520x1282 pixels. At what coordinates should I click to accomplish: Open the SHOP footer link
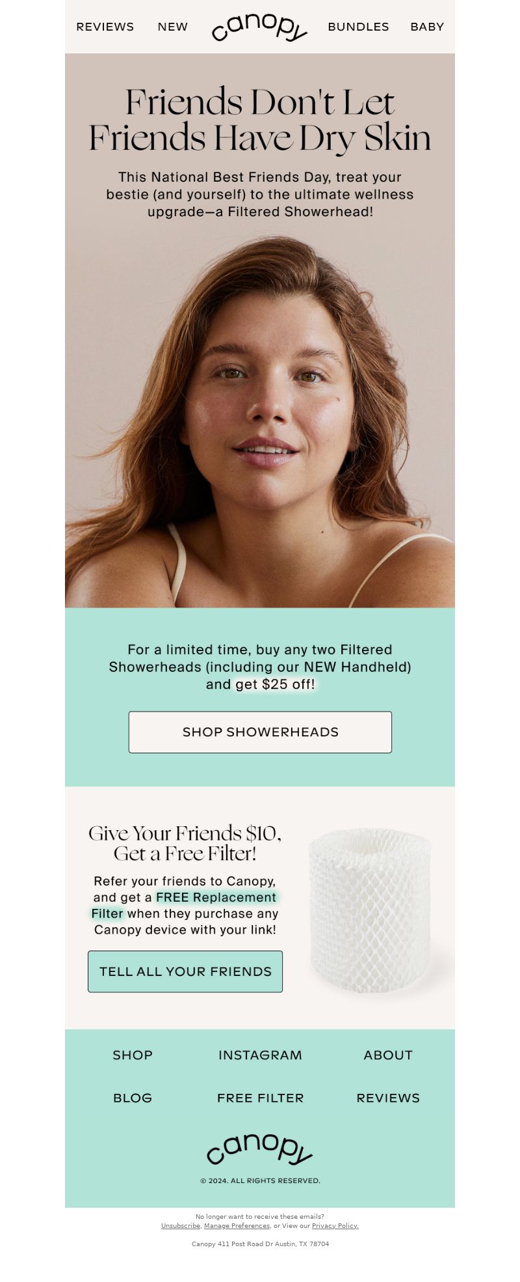pyautogui.click(x=133, y=1055)
